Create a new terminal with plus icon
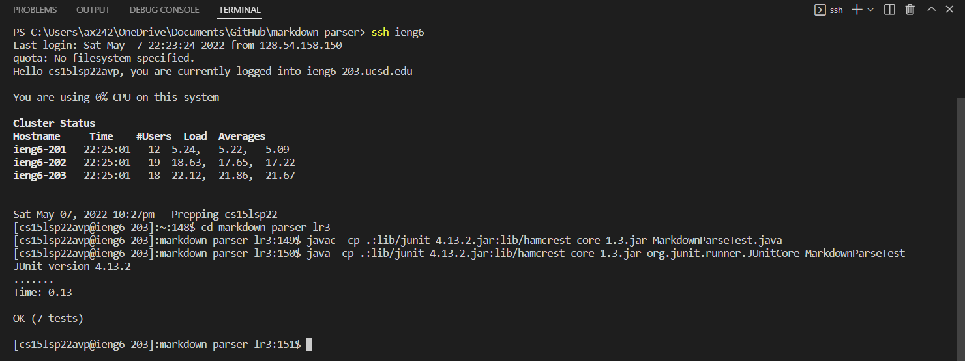Image resolution: width=965 pixels, height=361 pixels. click(x=857, y=10)
